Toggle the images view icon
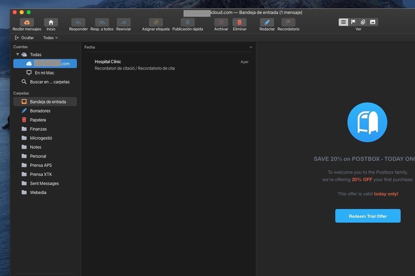The image size is (415, 276). [x=373, y=22]
